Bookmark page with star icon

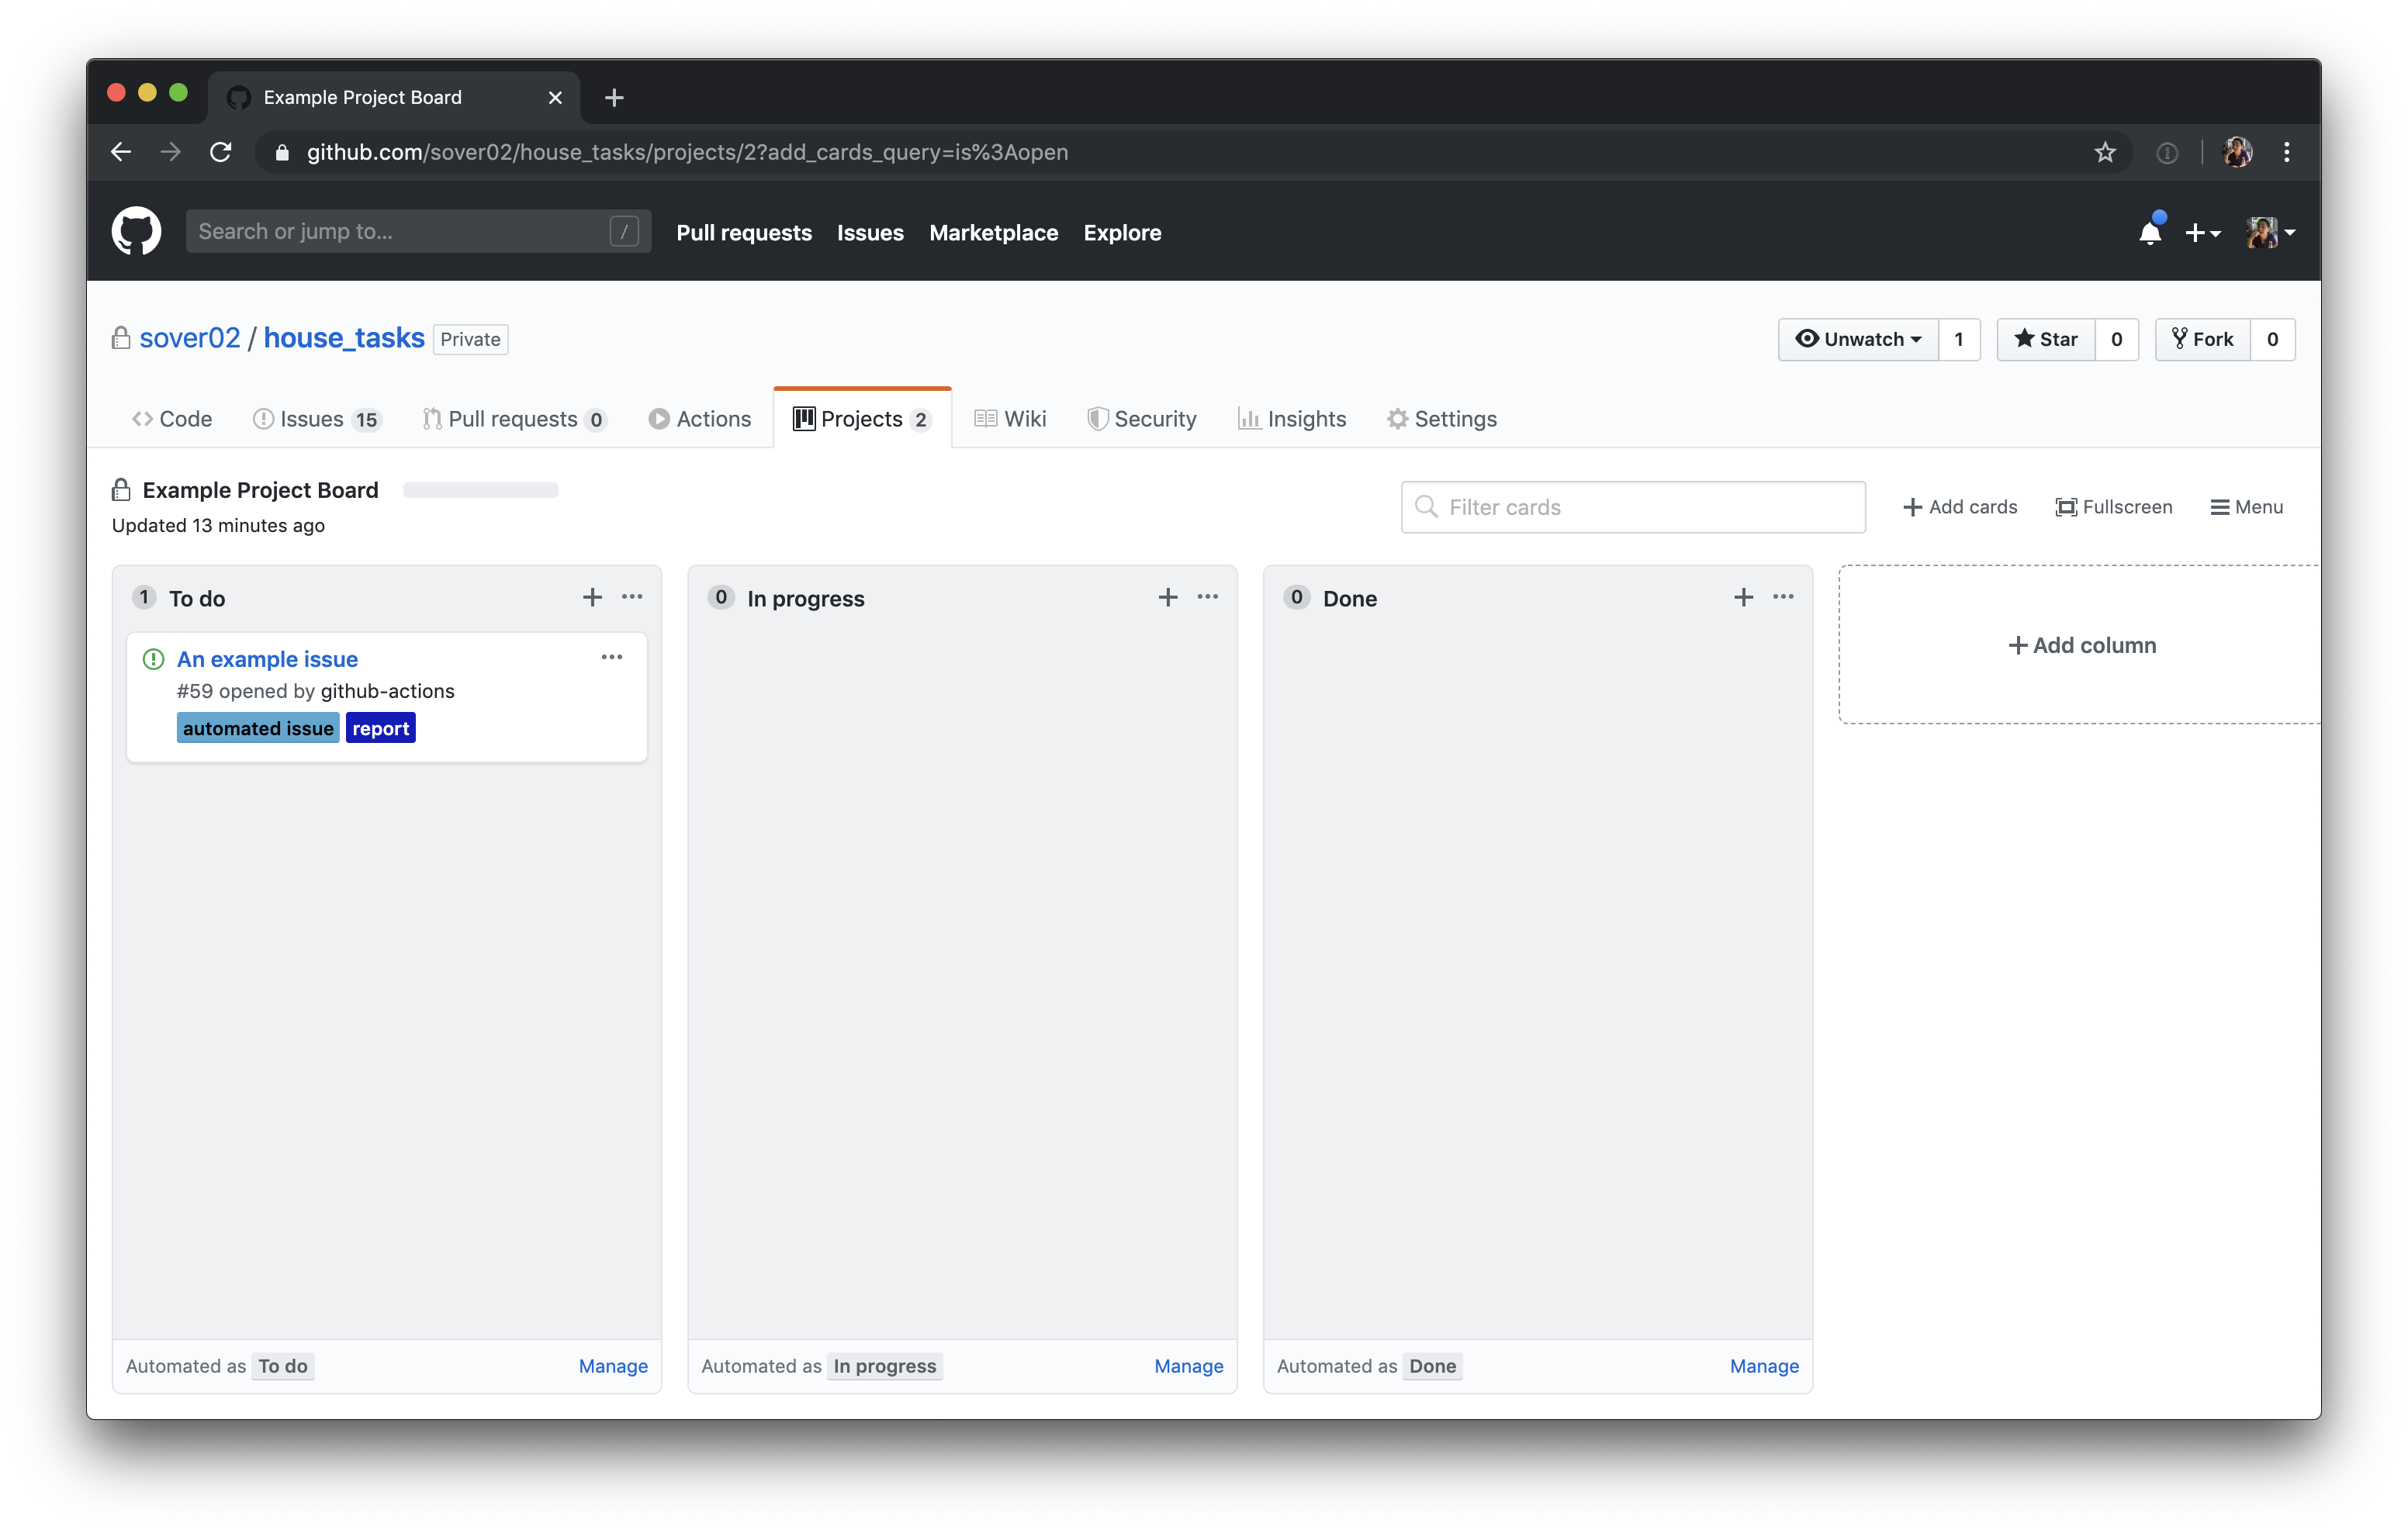coord(2105,152)
